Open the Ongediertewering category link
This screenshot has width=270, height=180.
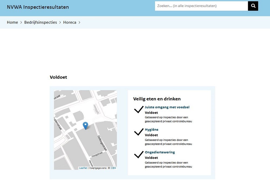(160, 152)
